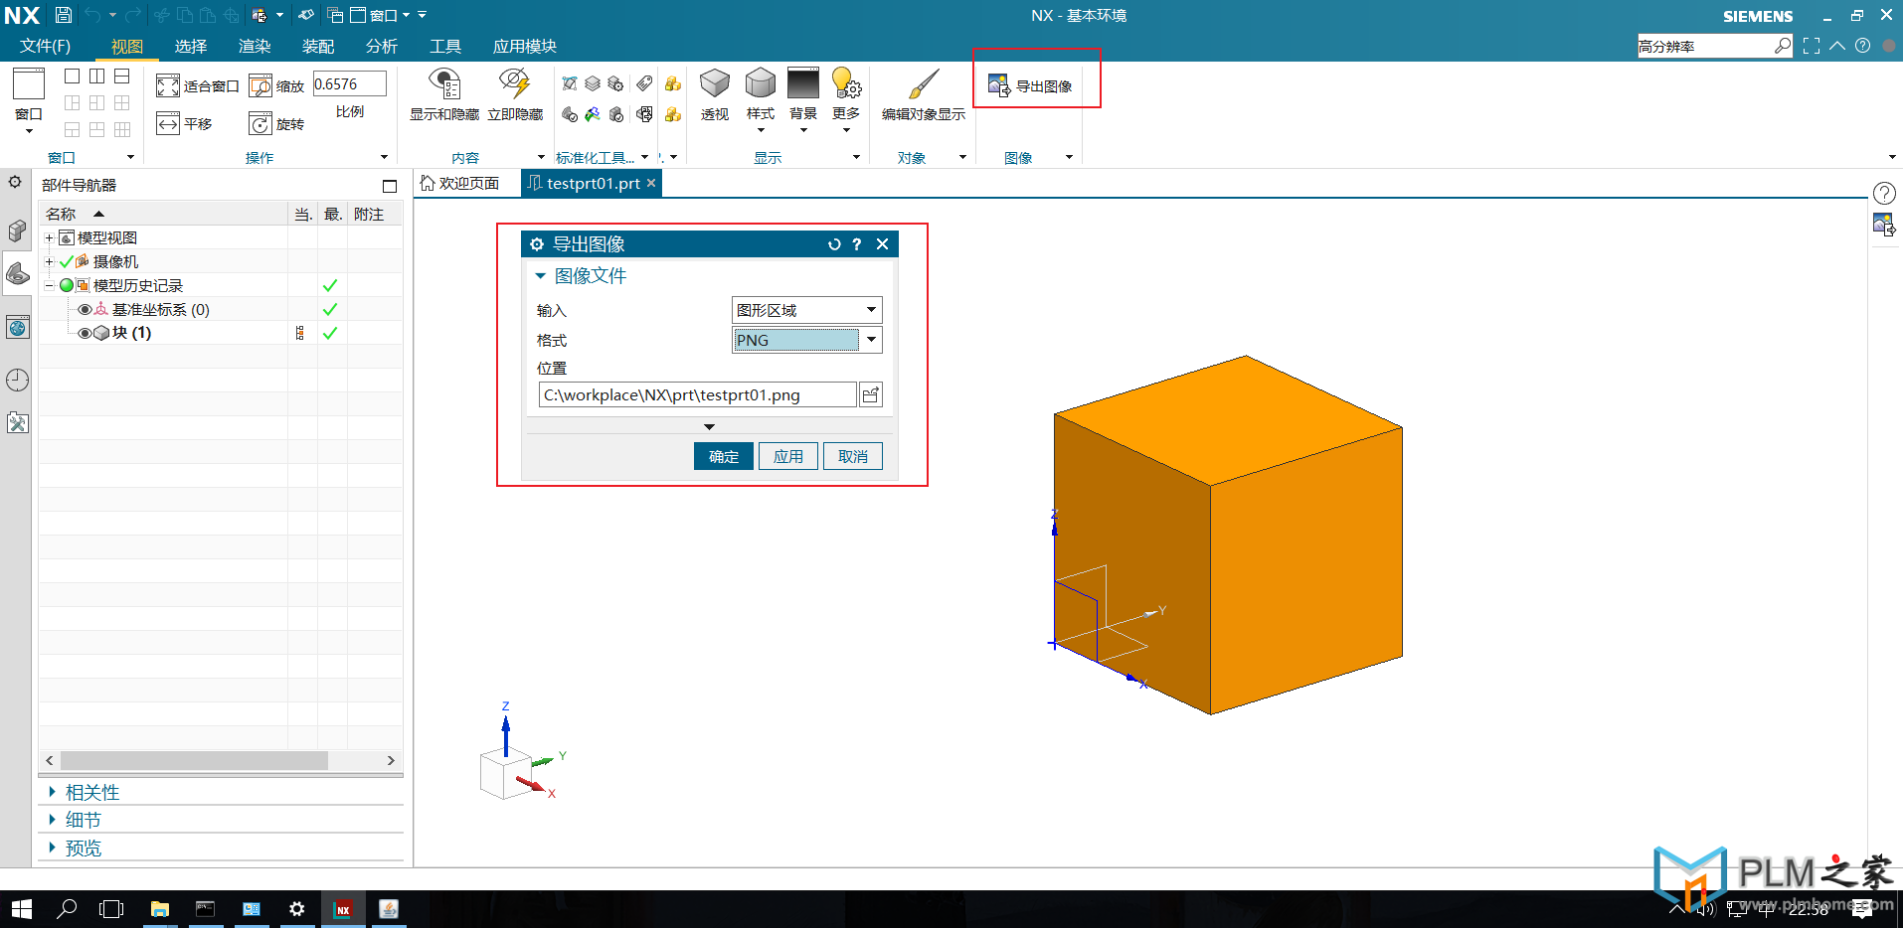Image resolution: width=1903 pixels, height=928 pixels.
Task: Click the command search box
Action: pos(1715,46)
